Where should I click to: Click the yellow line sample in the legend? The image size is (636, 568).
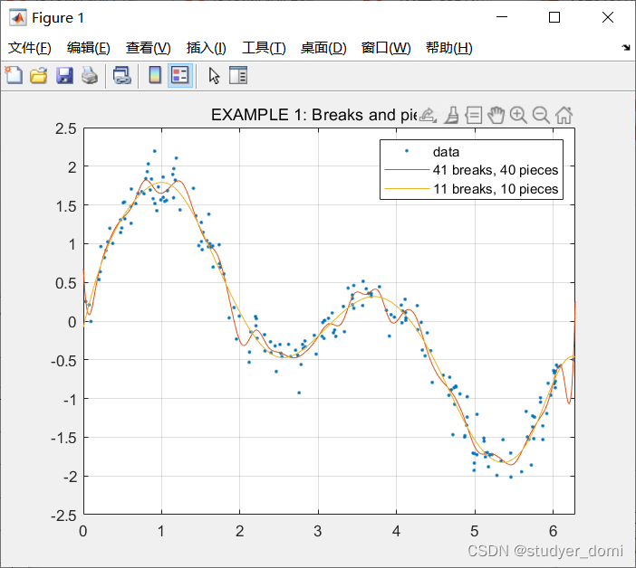click(x=407, y=189)
